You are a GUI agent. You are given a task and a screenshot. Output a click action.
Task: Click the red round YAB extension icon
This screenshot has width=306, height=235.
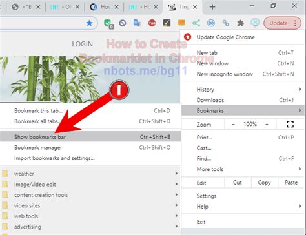[x=152, y=23]
